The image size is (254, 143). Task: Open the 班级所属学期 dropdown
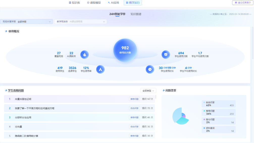point(27,22)
